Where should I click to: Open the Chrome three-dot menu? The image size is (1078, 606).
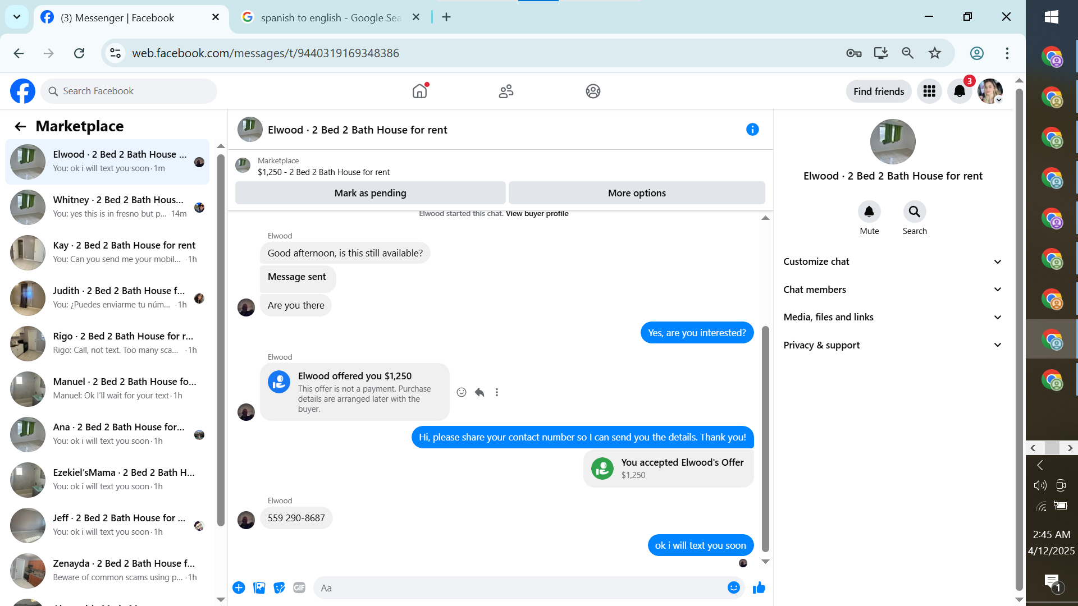tap(1007, 53)
